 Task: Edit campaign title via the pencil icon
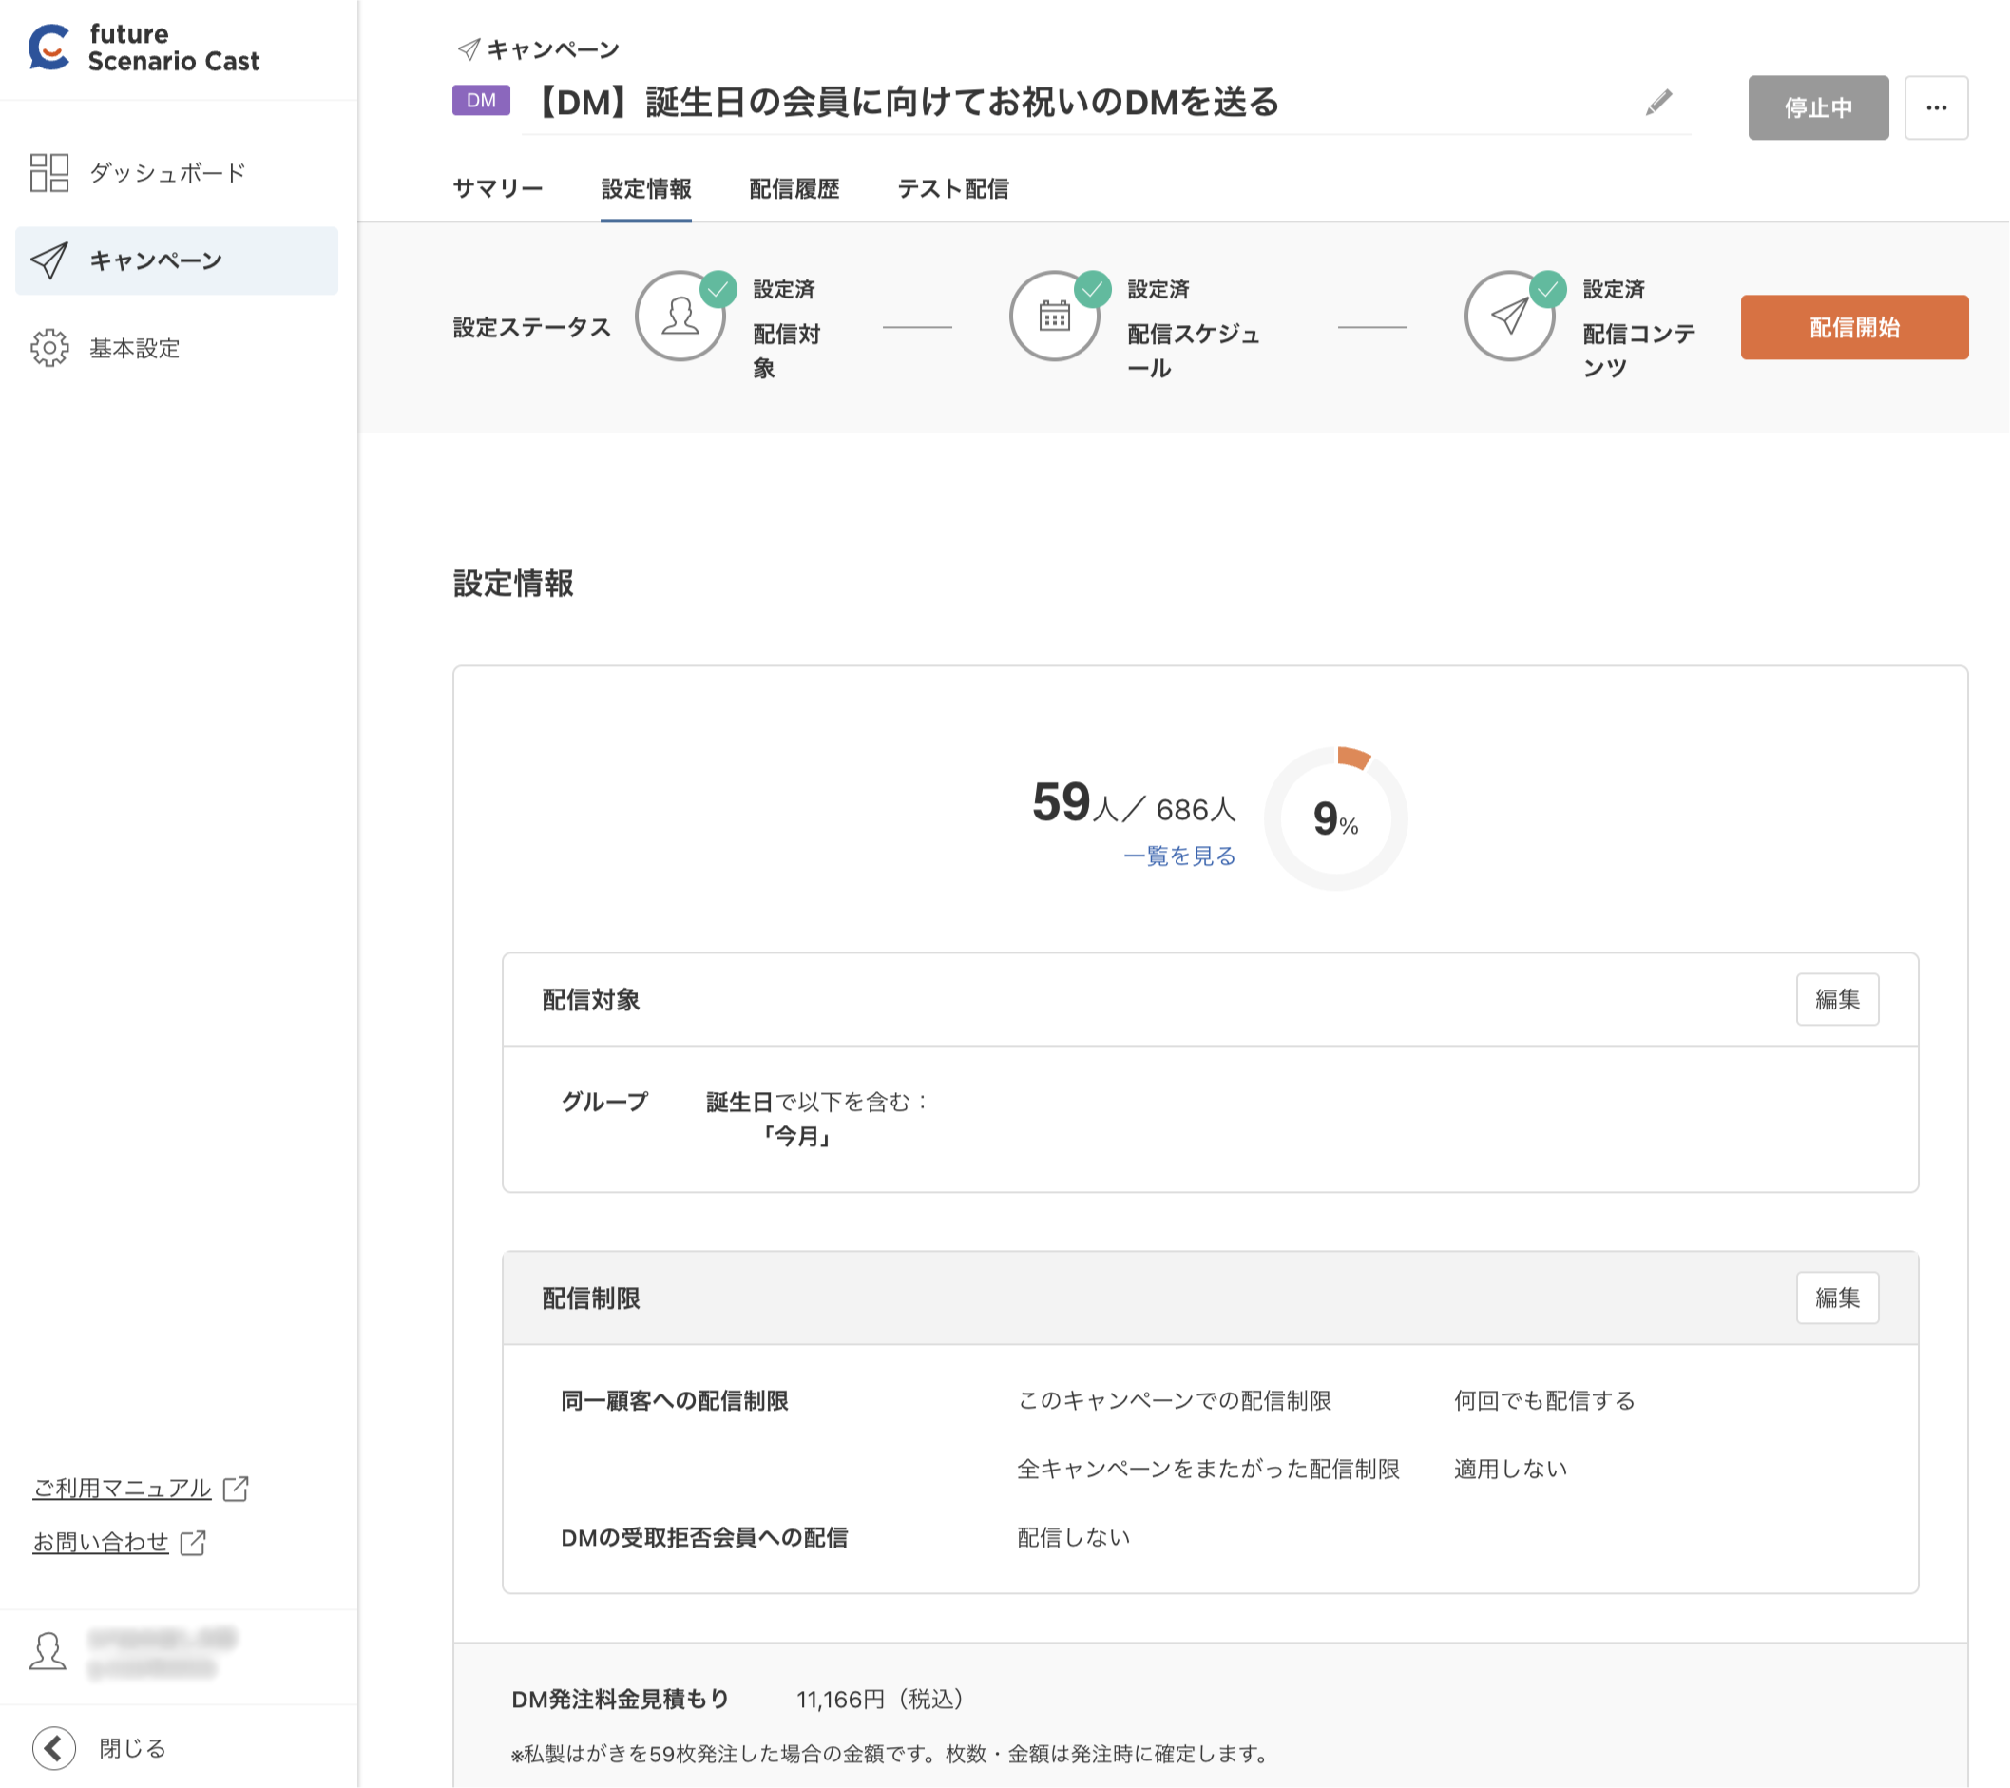(x=1658, y=103)
